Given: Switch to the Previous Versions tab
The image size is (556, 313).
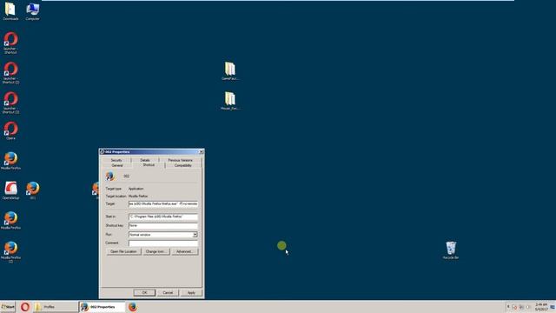Looking at the screenshot, I should [x=180, y=160].
